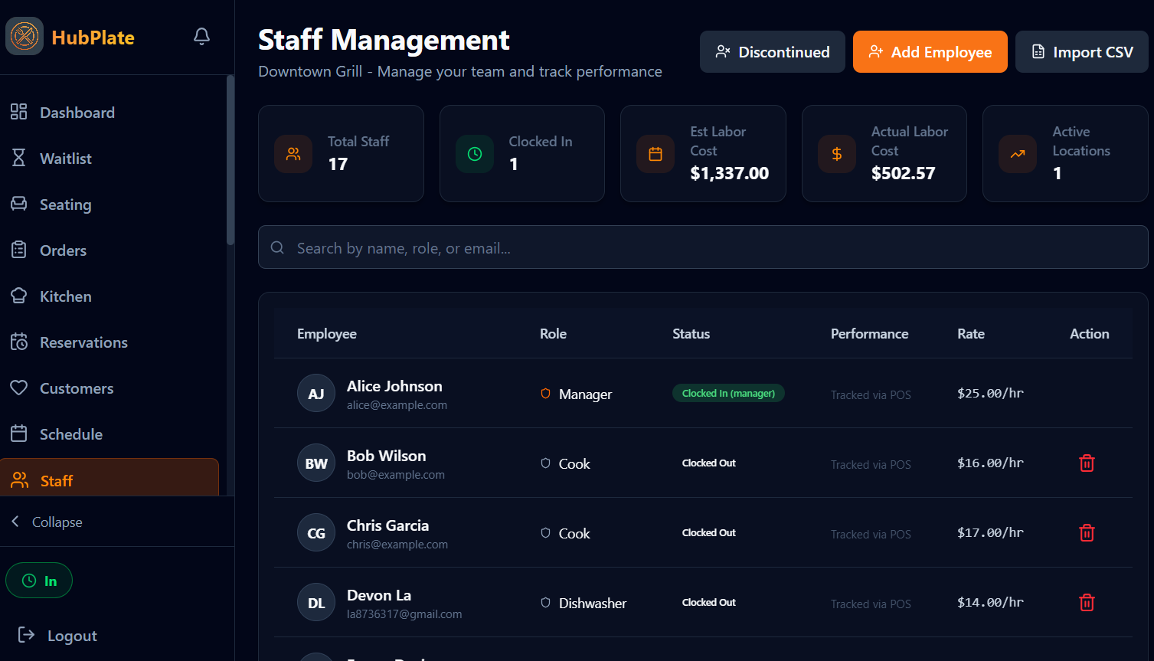Toggle the clocked In button

pos(39,581)
